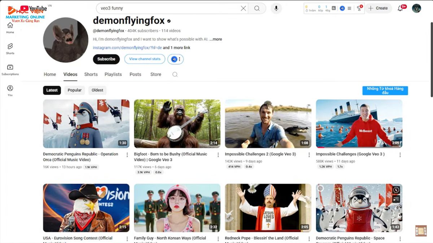
Task: Open Home in the left sidebar
Action: coord(10,27)
